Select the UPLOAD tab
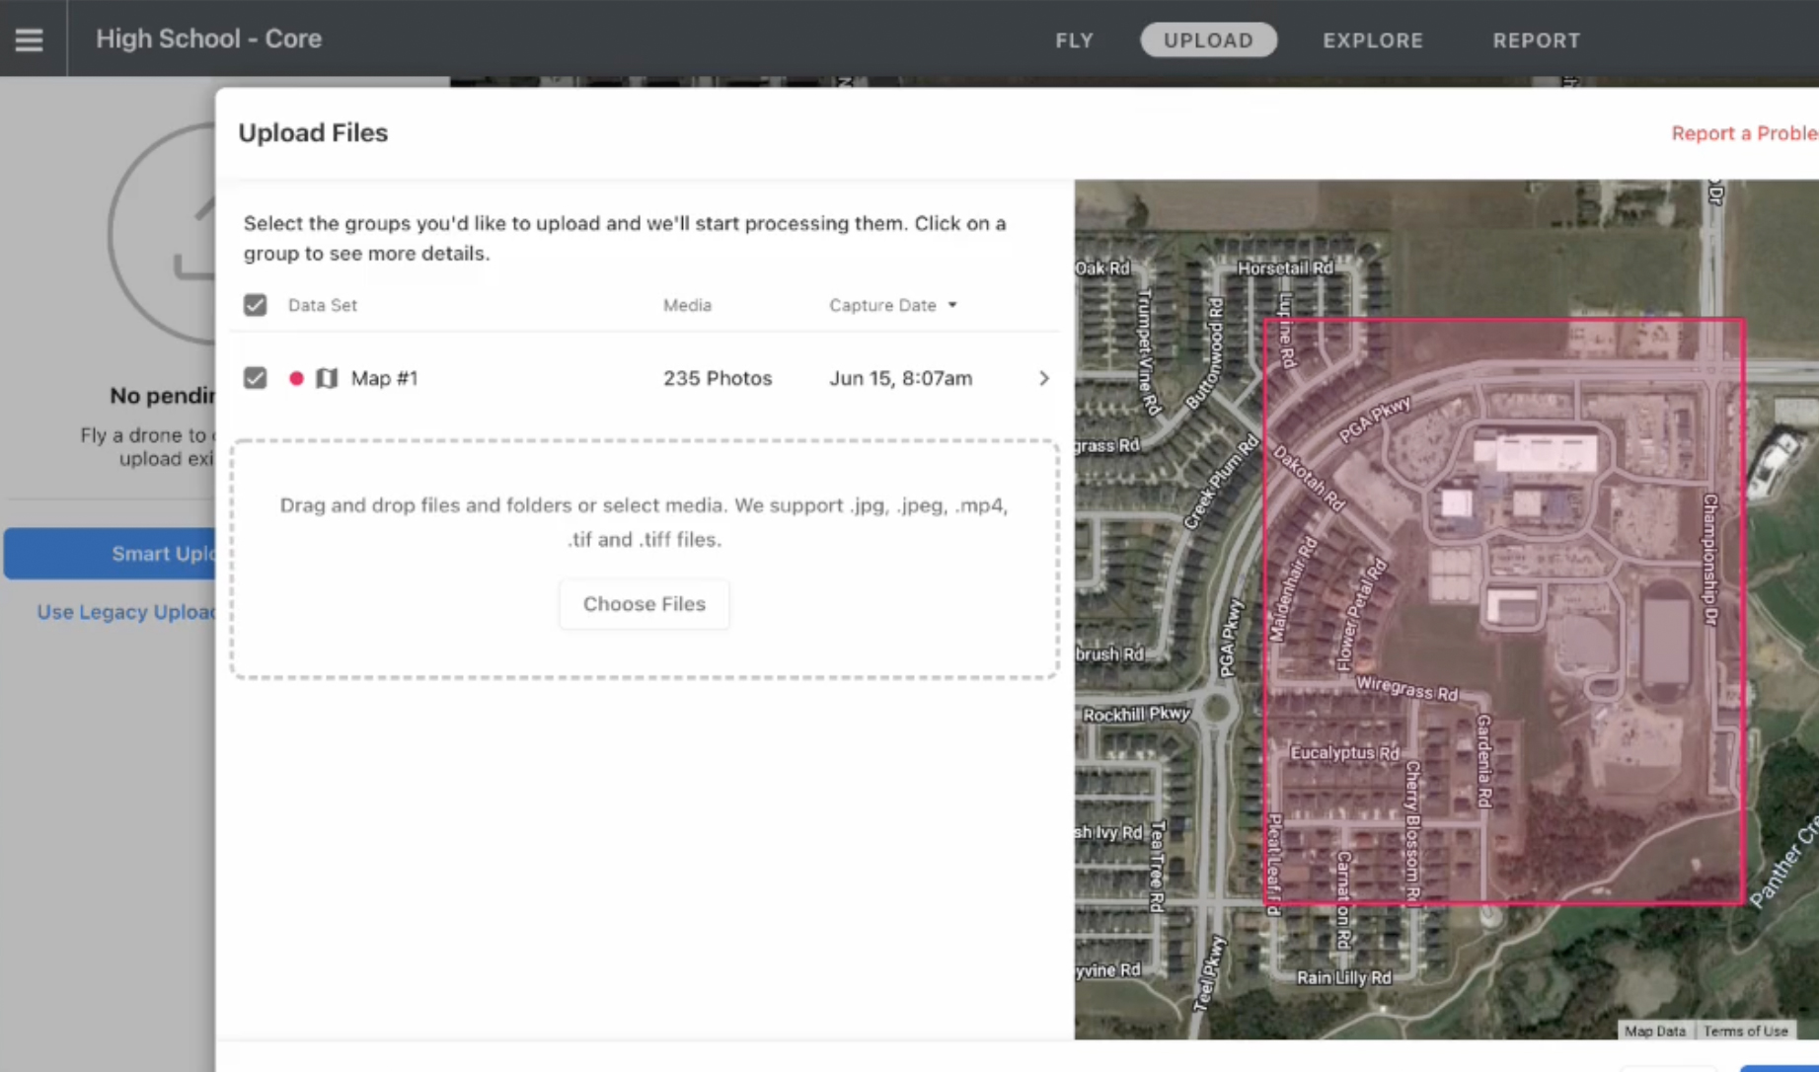Screen dimensions: 1819x1072 click(1208, 40)
